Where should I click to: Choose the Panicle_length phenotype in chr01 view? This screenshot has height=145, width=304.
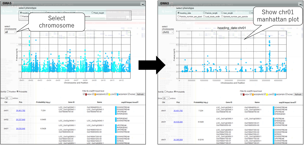(204, 13)
